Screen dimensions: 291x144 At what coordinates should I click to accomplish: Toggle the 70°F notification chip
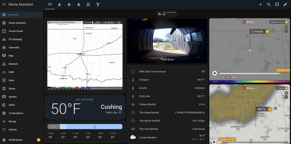click(167, 14)
